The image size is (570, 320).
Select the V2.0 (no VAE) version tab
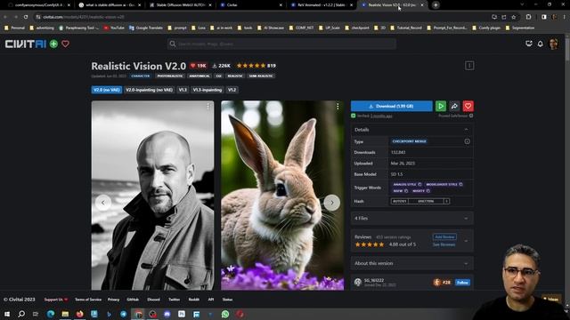[x=107, y=90]
